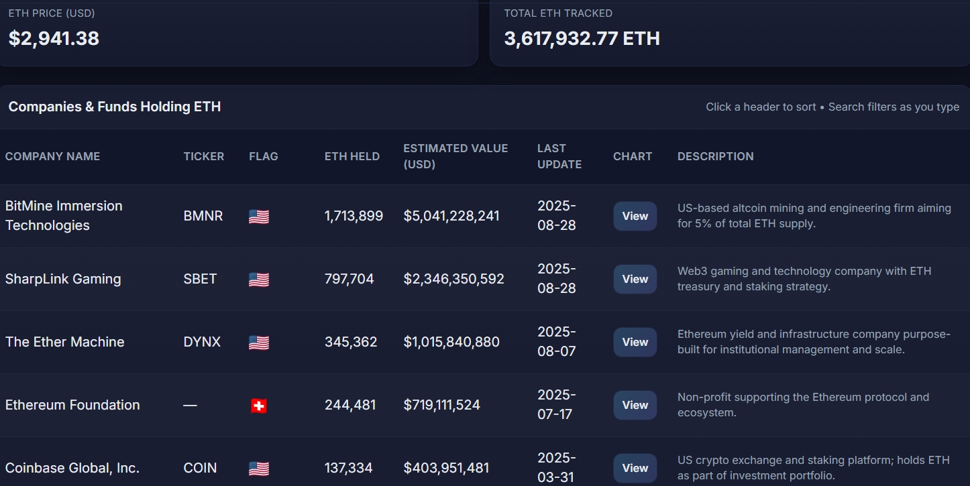Click the 345,362 ETH held value
This screenshot has height=486, width=970.
(351, 342)
